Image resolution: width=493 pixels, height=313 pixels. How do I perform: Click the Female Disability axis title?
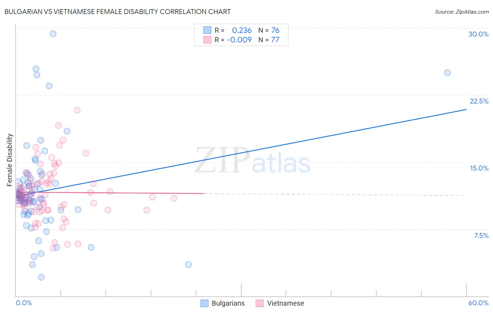point(10,160)
